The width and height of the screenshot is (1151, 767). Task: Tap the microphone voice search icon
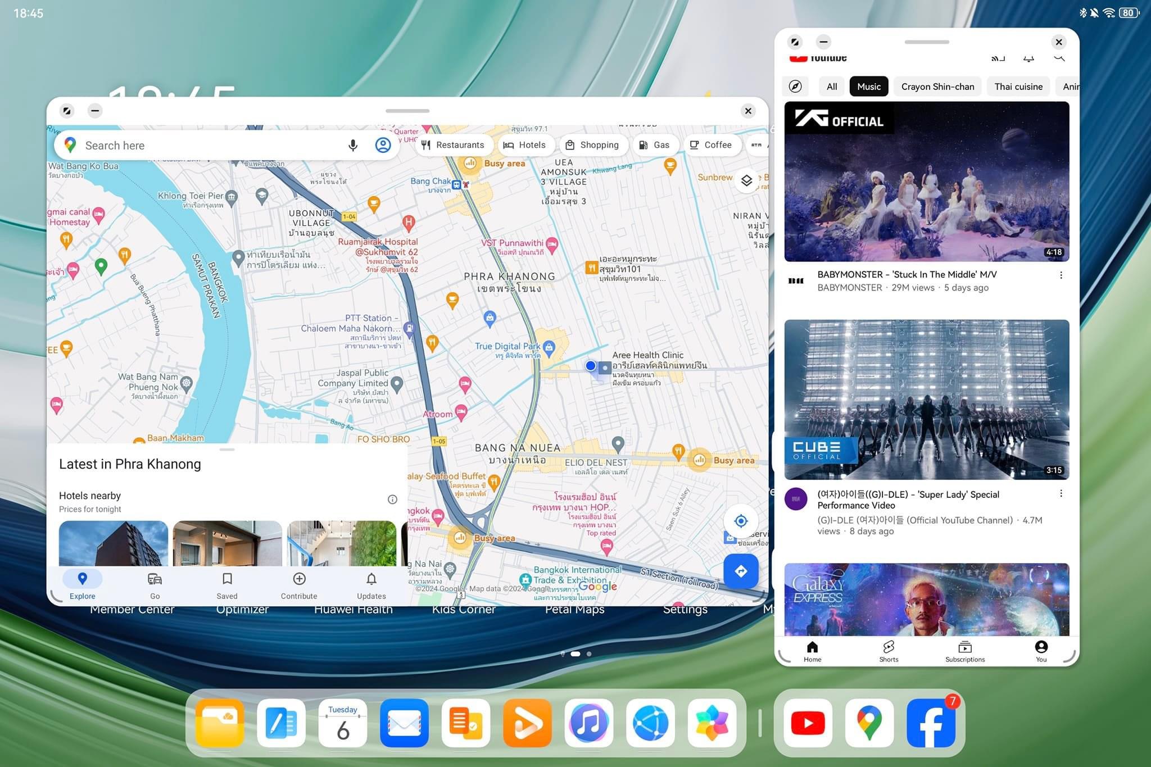[x=352, y=146]
